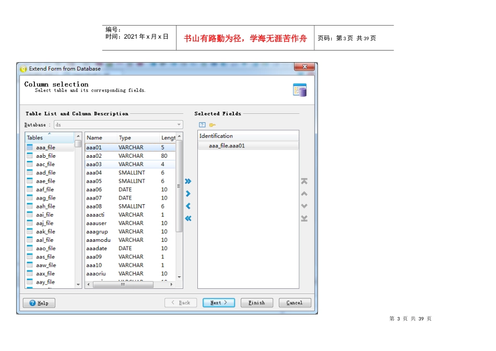This screenshot has height=351, width=496.
Task: Select aaa_file.aaa01 in Selected Fields
Action: pyautogui.click(x=248, y=146)
